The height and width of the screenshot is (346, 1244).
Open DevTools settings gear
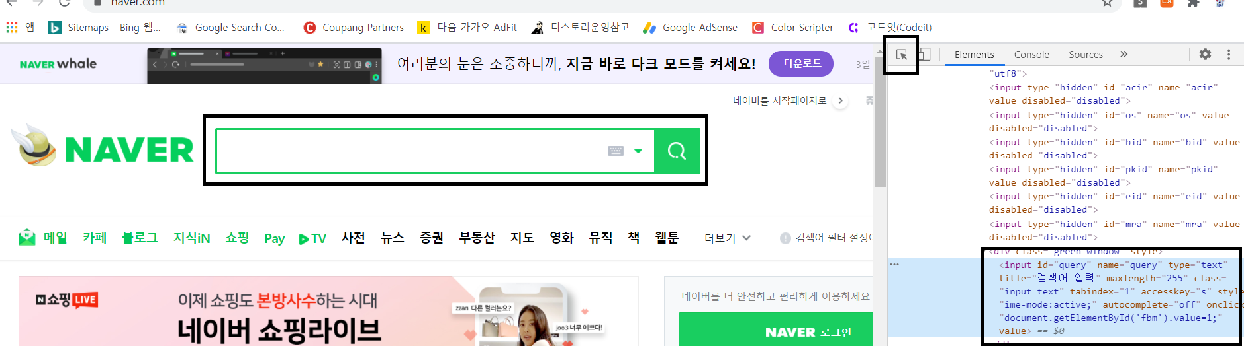click(1205, 55)
